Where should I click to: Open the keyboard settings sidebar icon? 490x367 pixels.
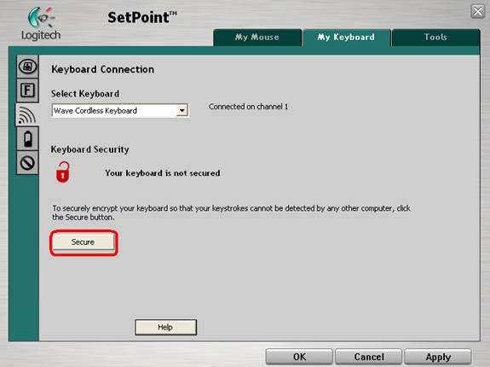pyautogui.click(x=27, y=67)
